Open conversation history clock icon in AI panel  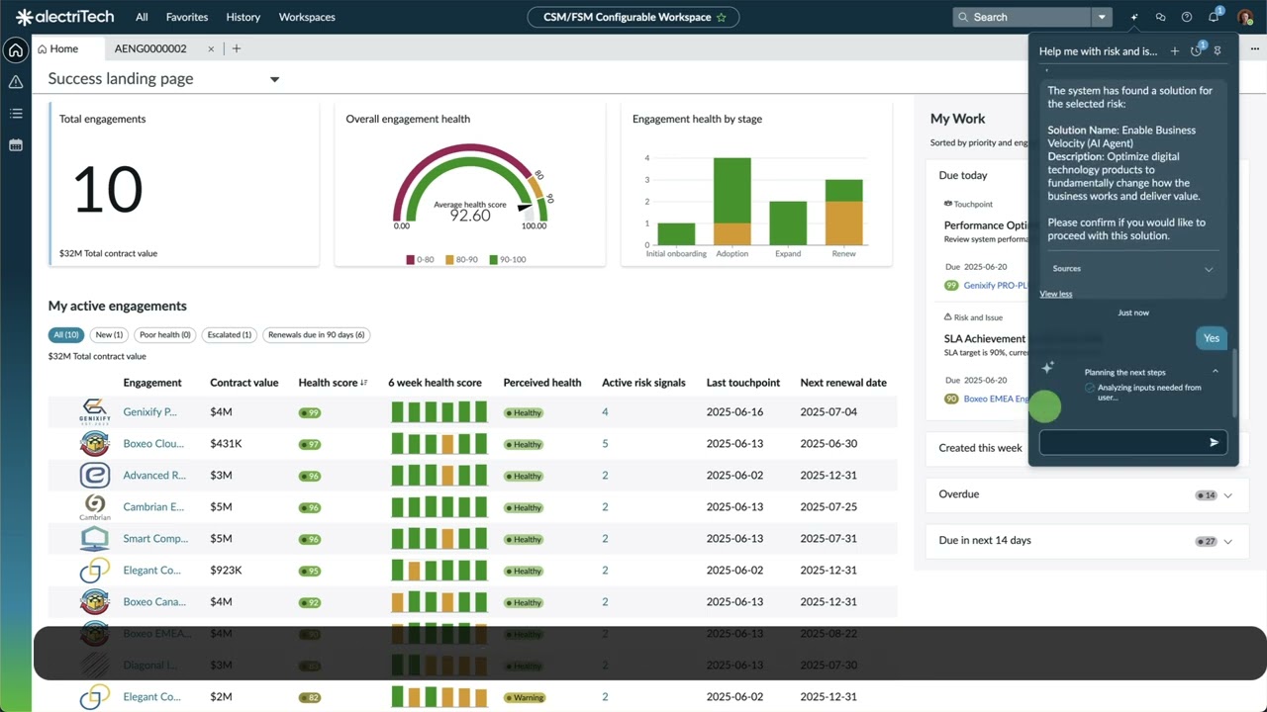(x=1196, y=50)
